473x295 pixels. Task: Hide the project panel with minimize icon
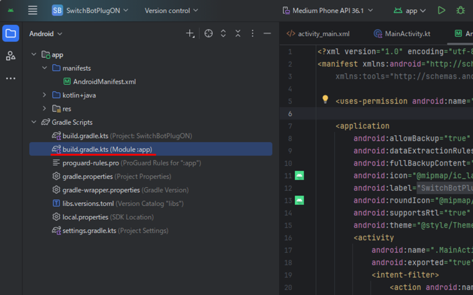tap(267, 33)
